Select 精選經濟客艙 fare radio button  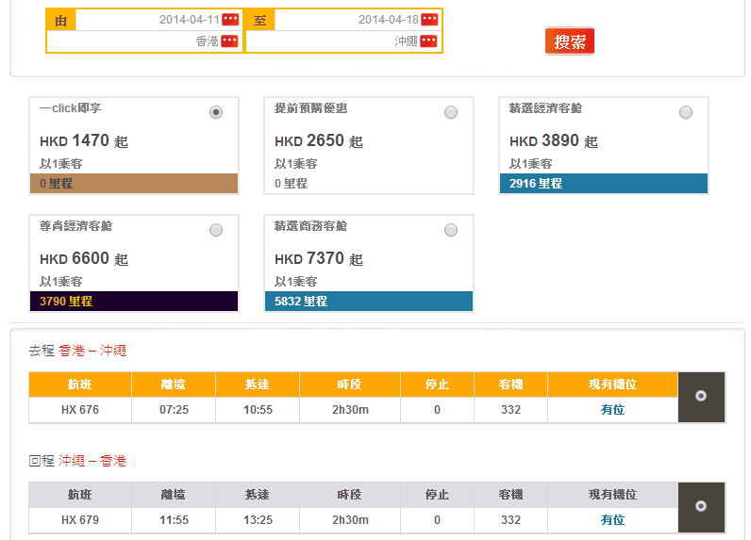tap(686, 112)
